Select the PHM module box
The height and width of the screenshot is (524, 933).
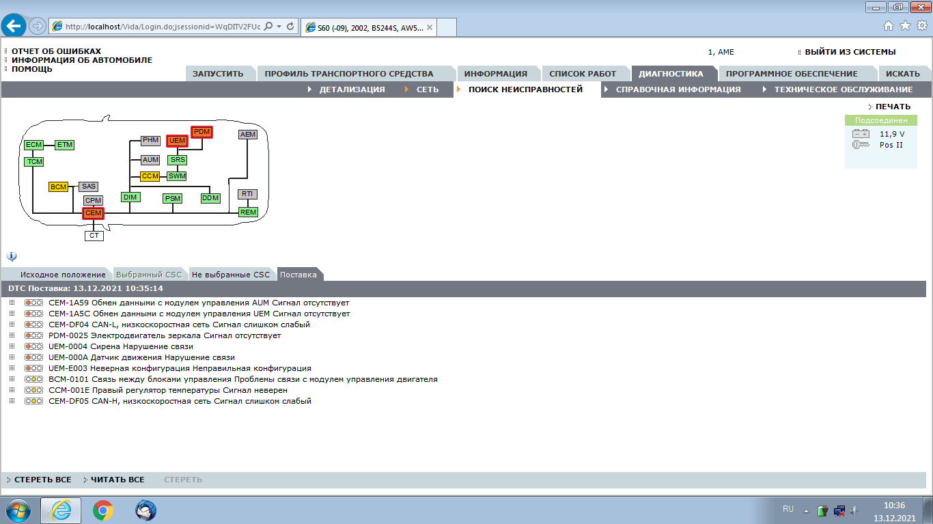tap(151, 141)
